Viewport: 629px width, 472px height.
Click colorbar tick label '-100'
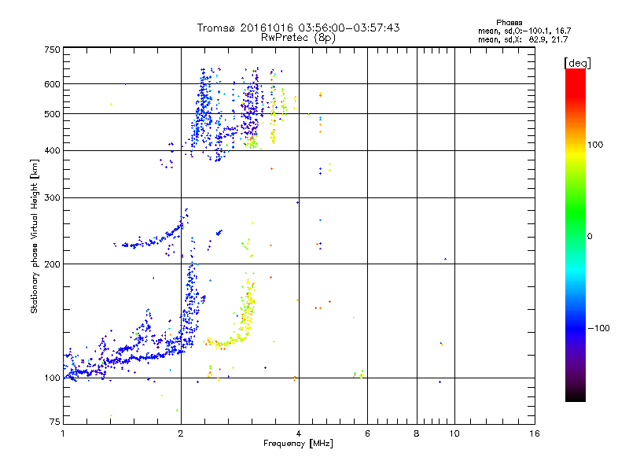click(598, 328)
